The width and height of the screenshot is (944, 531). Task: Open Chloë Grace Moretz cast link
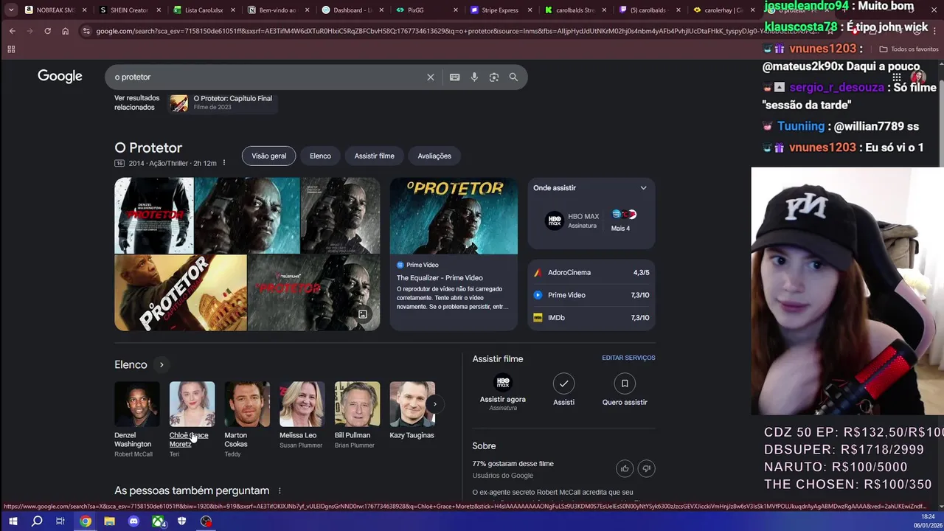click(189, 440)
